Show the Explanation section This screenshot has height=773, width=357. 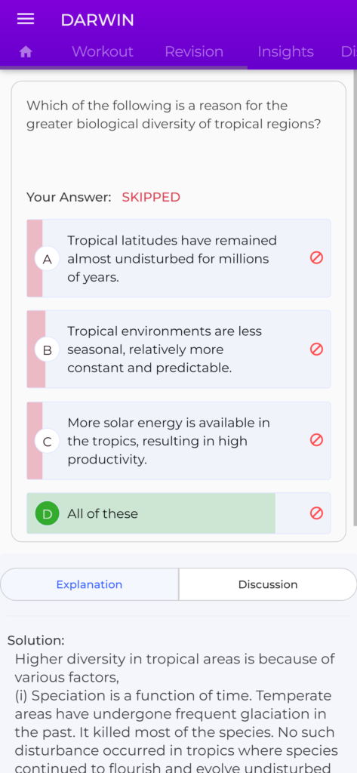pyautogui.click(x=89, y=584)
